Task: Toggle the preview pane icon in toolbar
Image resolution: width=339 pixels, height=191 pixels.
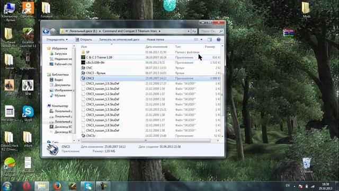Action: coord(210,40)
